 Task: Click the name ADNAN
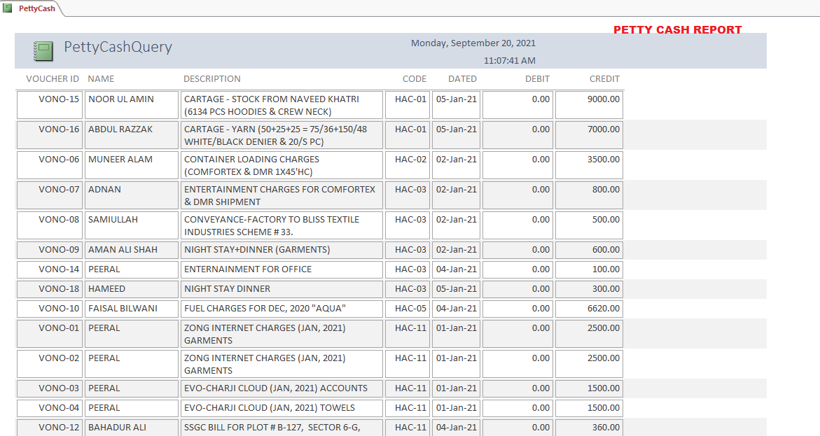[104, 189]
